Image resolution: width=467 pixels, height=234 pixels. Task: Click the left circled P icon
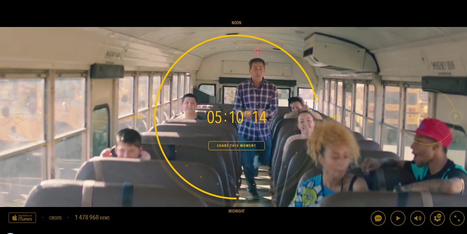coord(17,117)
